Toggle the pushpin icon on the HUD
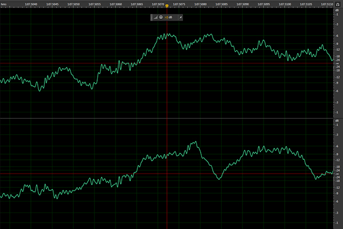This screenshot has width=343, height=229. (181, 17)
